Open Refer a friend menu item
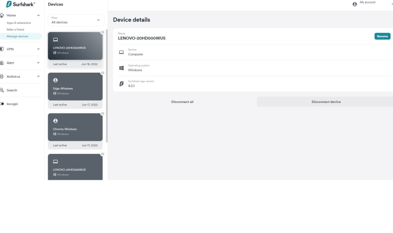Viewport: 393px width, 233px height. click(15, 29)
